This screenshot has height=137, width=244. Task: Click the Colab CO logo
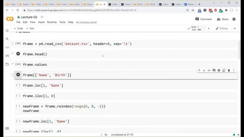tap(10, 19)
